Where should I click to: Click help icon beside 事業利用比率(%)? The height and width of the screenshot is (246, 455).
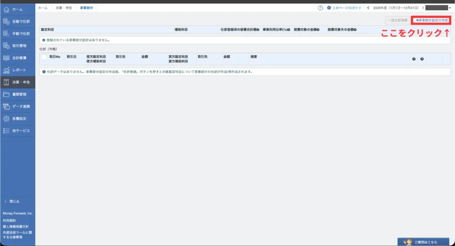(289, 30)
